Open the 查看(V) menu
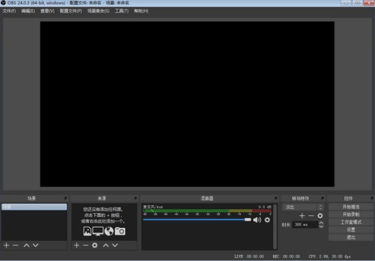 click(x=48, y=11)
